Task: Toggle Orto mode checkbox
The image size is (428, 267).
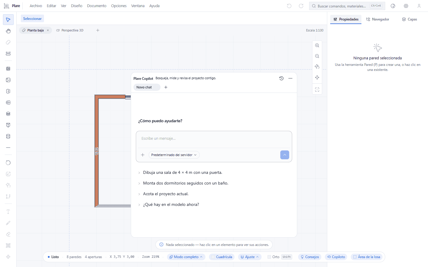Action: coord(269,257)
